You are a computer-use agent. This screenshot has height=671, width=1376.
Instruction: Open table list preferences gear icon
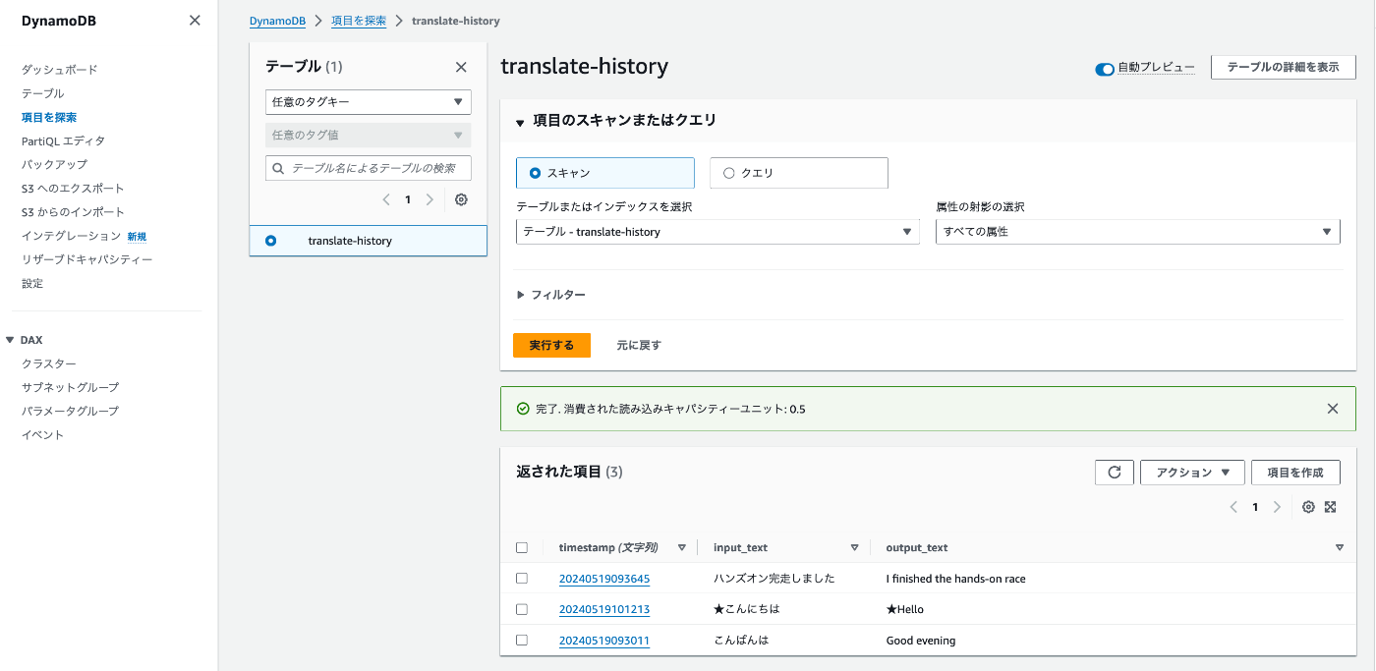461,199
